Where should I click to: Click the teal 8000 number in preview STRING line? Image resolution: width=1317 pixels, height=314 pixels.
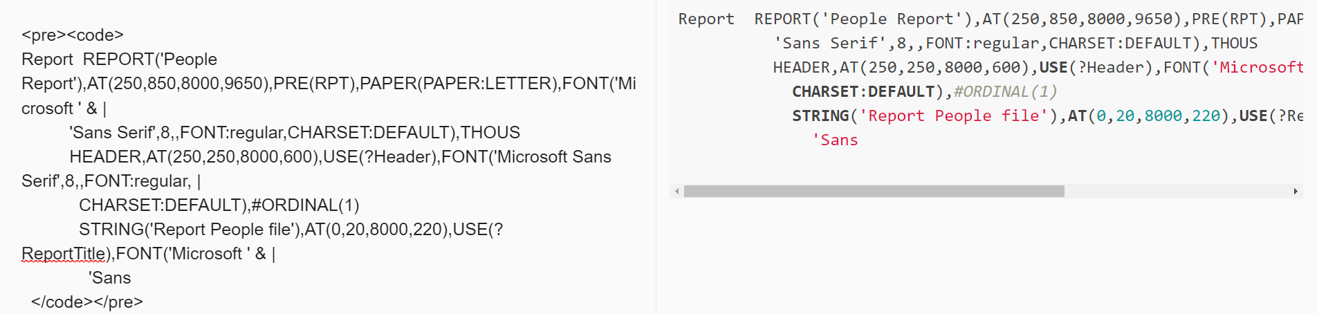click(x=1163, y=116)
